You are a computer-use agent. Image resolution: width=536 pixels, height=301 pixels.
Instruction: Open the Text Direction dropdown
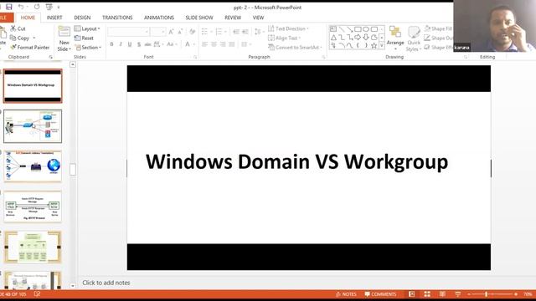[289, 28]
